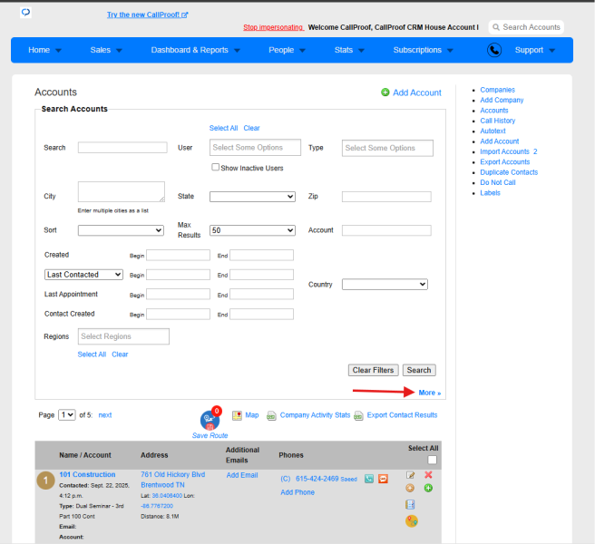Click Clear below the Regions field

[x=120, y=355]
